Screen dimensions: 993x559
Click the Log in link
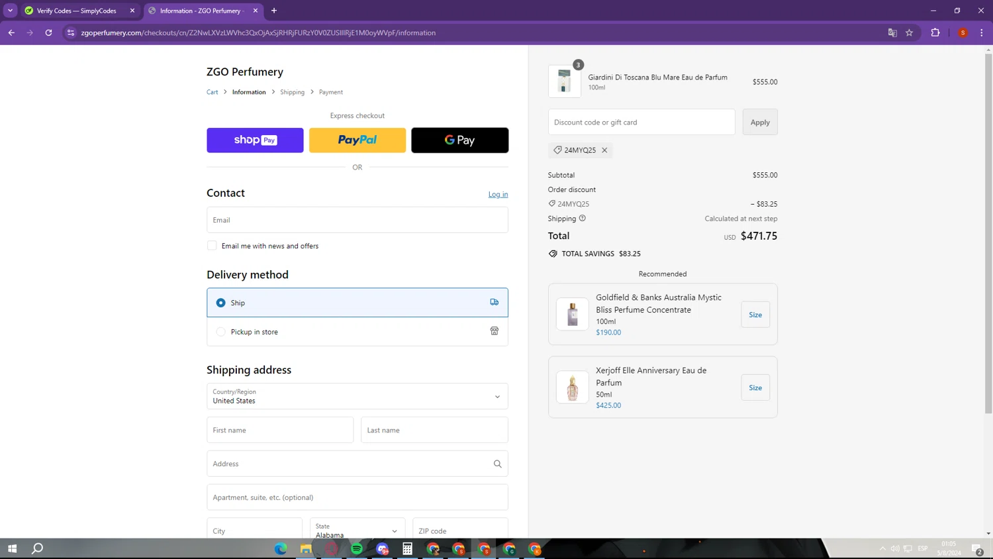click(498, 194)
